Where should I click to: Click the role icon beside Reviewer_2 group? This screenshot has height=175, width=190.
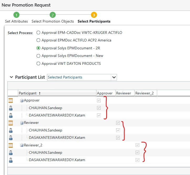coord(11,145)
